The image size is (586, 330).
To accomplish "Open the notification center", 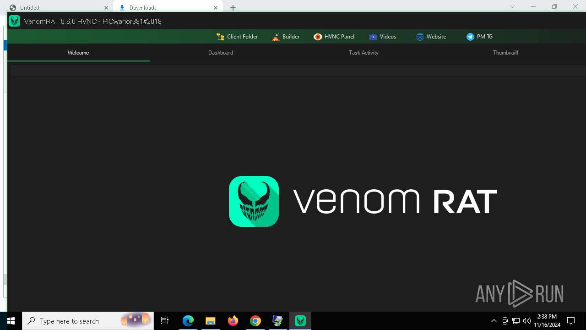I will 571,321.
